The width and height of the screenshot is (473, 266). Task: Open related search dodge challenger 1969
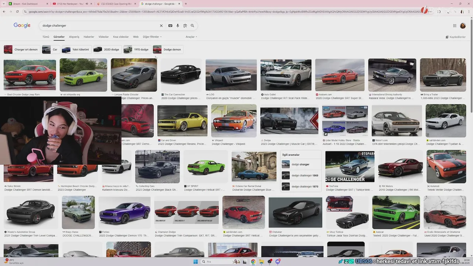300,175
